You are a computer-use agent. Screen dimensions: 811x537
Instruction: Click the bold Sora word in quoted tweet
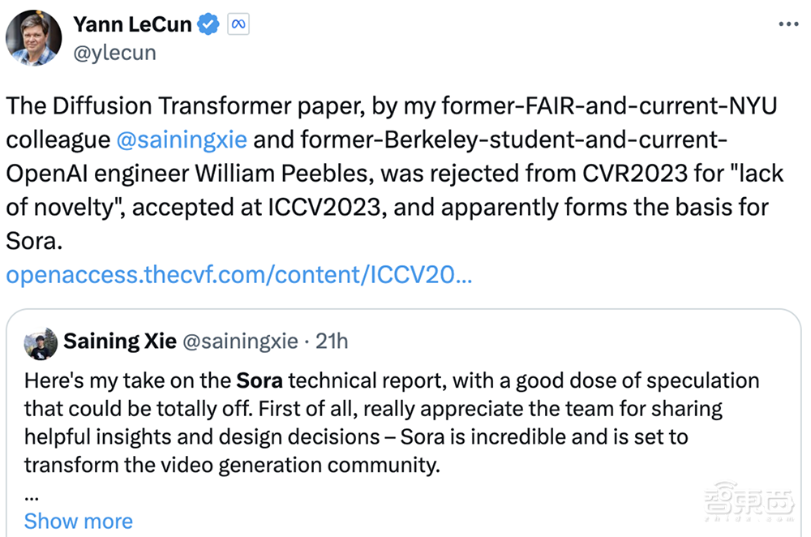[260, 380]
